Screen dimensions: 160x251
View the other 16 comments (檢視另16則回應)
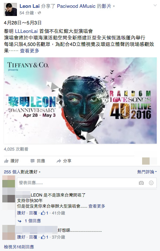(19, 247)
